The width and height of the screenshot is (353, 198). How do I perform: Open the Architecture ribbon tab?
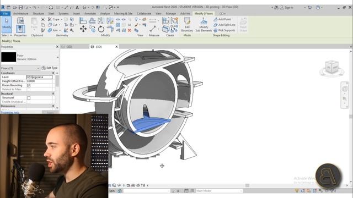click(x=21, y=14)
